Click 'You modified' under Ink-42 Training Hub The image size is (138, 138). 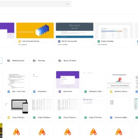(x=62, y=44)
